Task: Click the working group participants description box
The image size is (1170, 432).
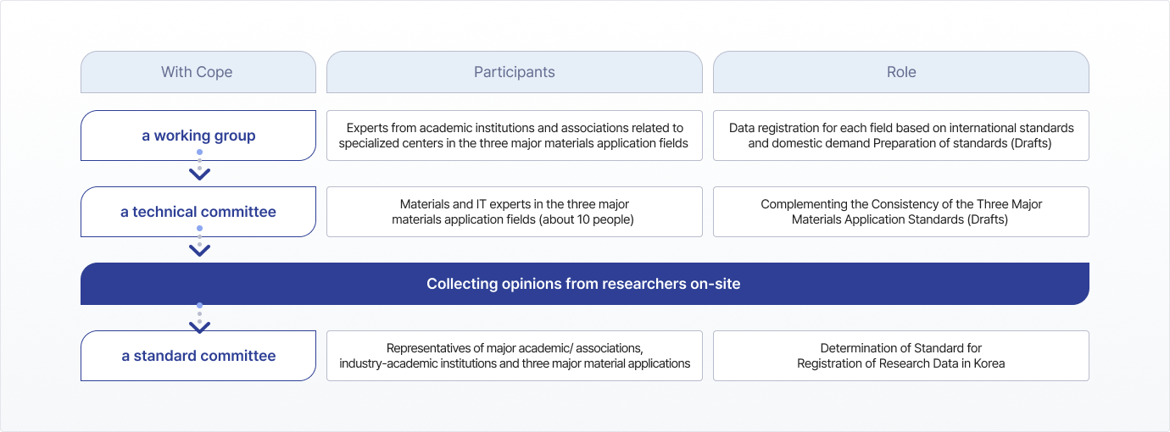Action: [515, 136]
